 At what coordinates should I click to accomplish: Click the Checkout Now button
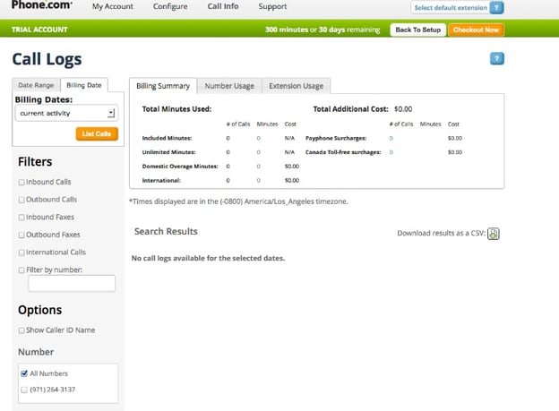476,30
